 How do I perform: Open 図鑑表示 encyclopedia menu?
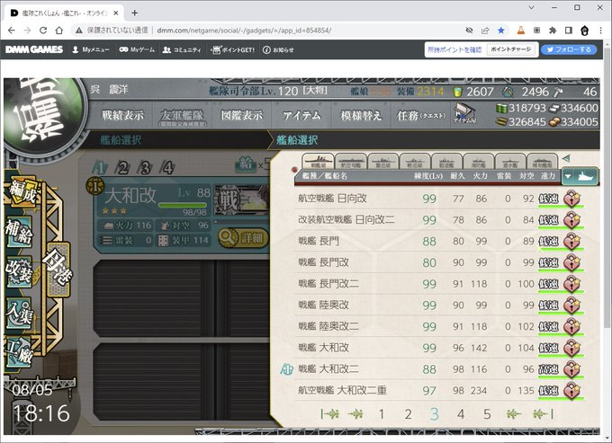[241, 115]
